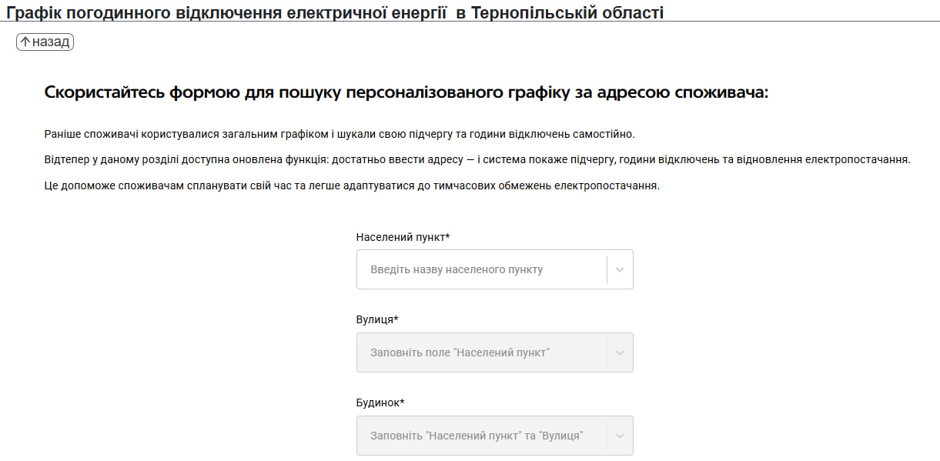Open the Населений пункт dropdown chevron
Image resolution: width=940 pixels, height=461 pixels.
pyautogui.click(x=620, y=269)
